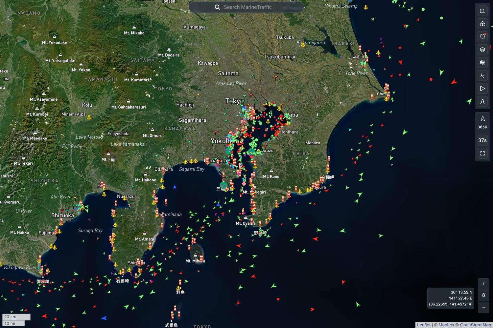Click the 365K vessel count arrow button
The width and height of the screenshot is (493, 328).
click(482, 122)
